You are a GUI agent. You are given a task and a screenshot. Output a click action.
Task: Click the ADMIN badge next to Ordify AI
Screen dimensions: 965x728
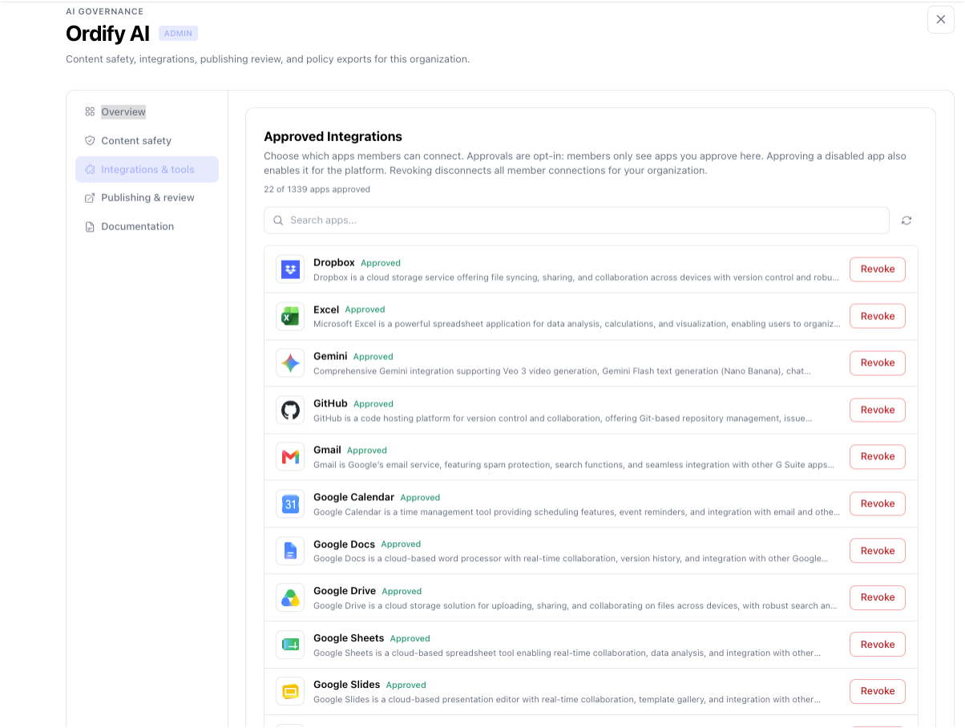178,34
